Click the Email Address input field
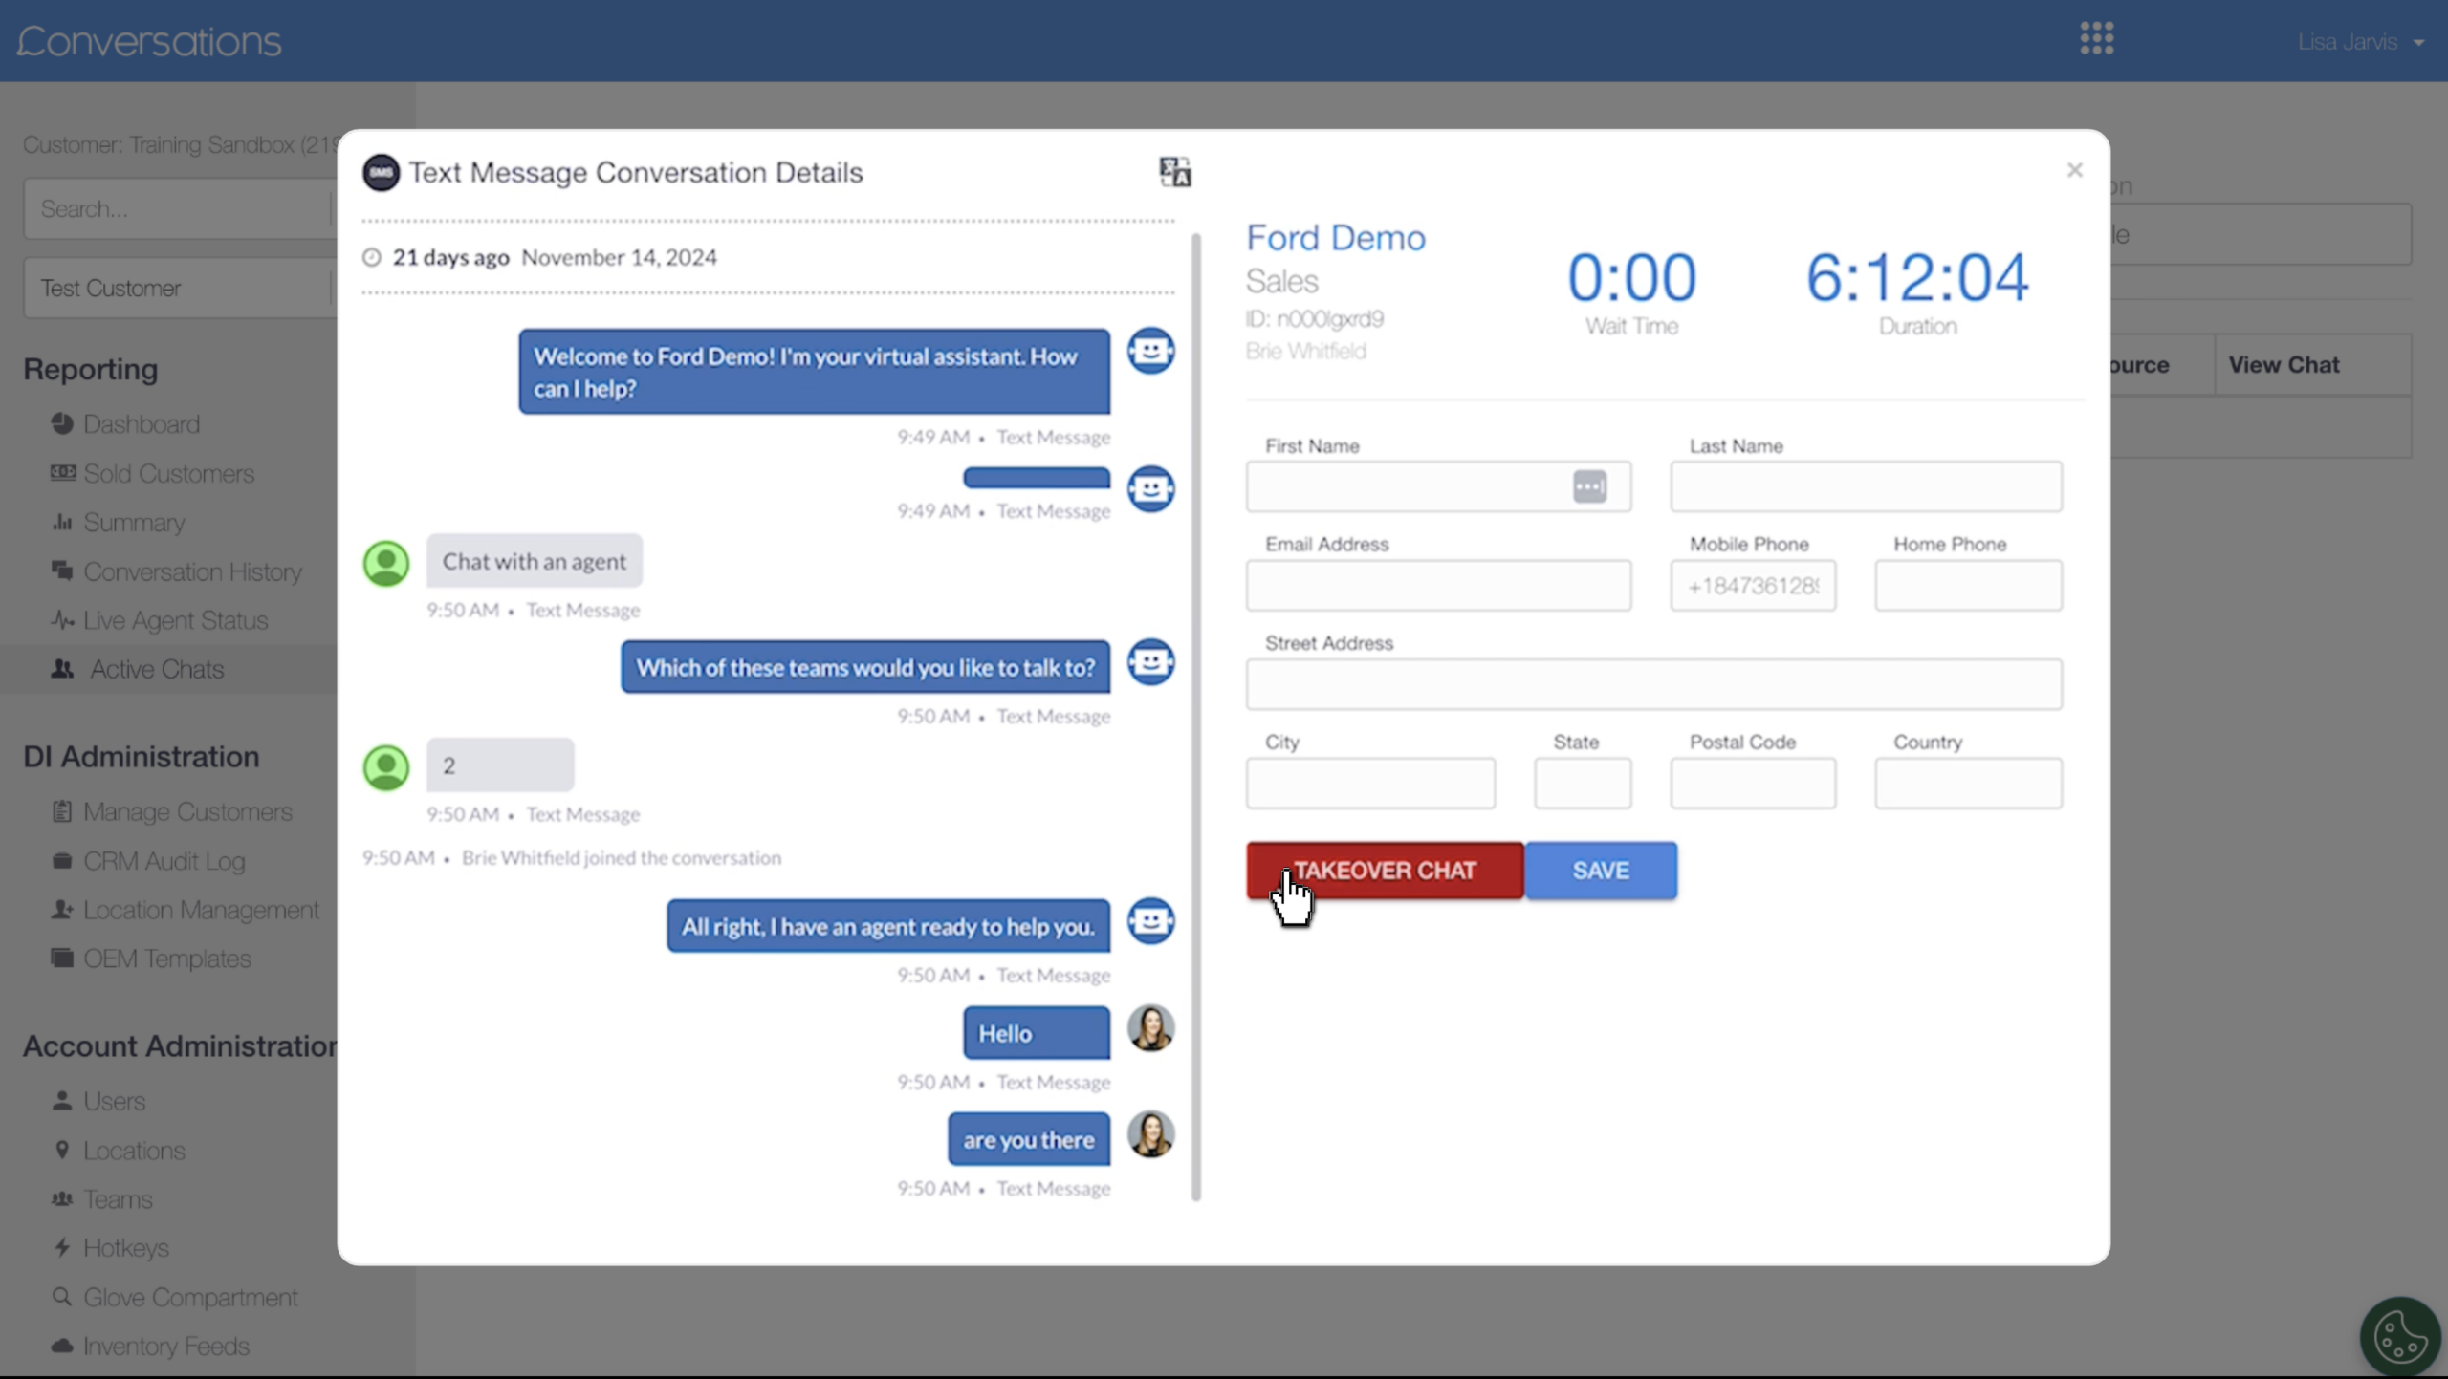 pos(1438,586)
